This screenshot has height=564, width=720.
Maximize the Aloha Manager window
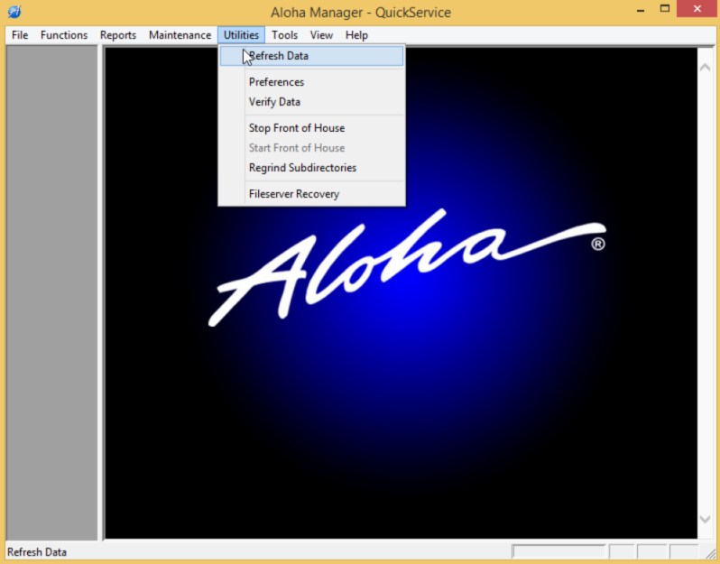(664, 9)
